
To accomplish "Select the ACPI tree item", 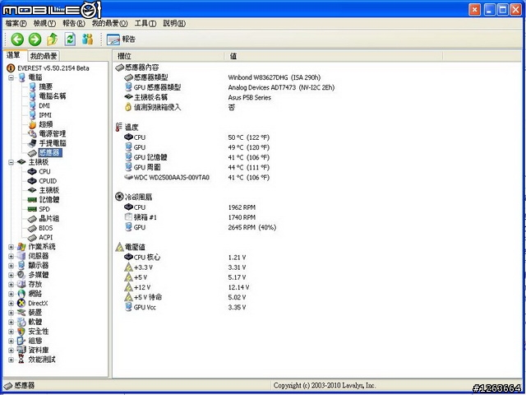I will (x=46, y=238).
